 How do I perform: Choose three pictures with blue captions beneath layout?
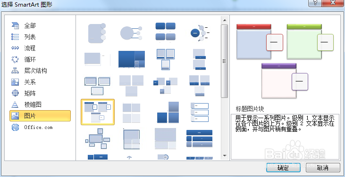(x=200, y=86)
